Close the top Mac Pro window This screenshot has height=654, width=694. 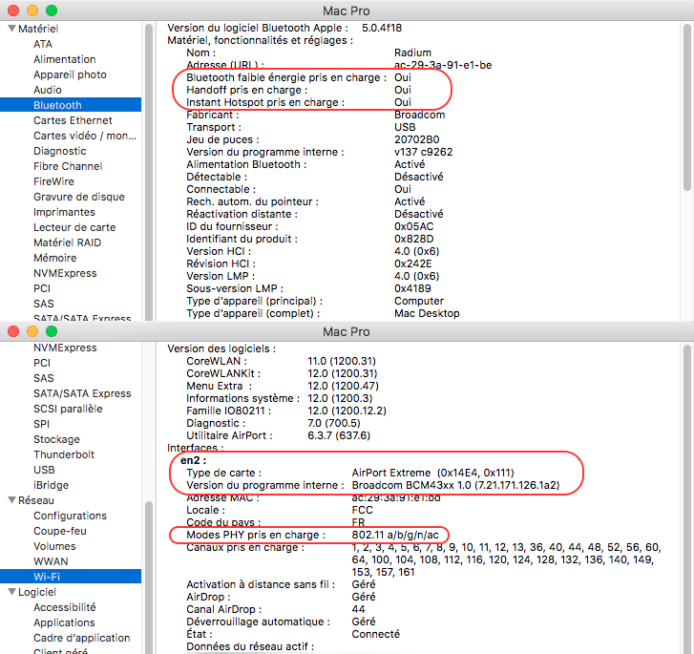(x=13, y=11)
